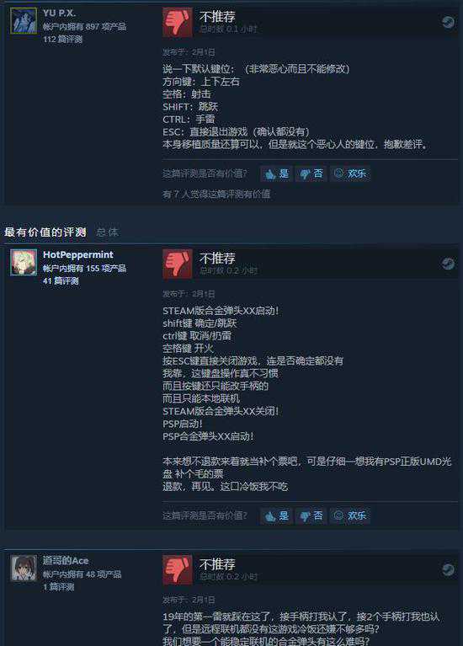Screen dimensions: 463x646
Task: Open HotPeppermint username link
Action: [77, 254]
